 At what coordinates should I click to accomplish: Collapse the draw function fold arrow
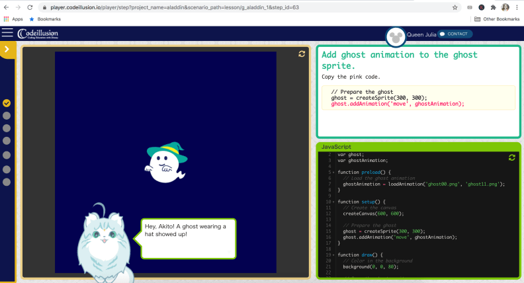[333, 255]
